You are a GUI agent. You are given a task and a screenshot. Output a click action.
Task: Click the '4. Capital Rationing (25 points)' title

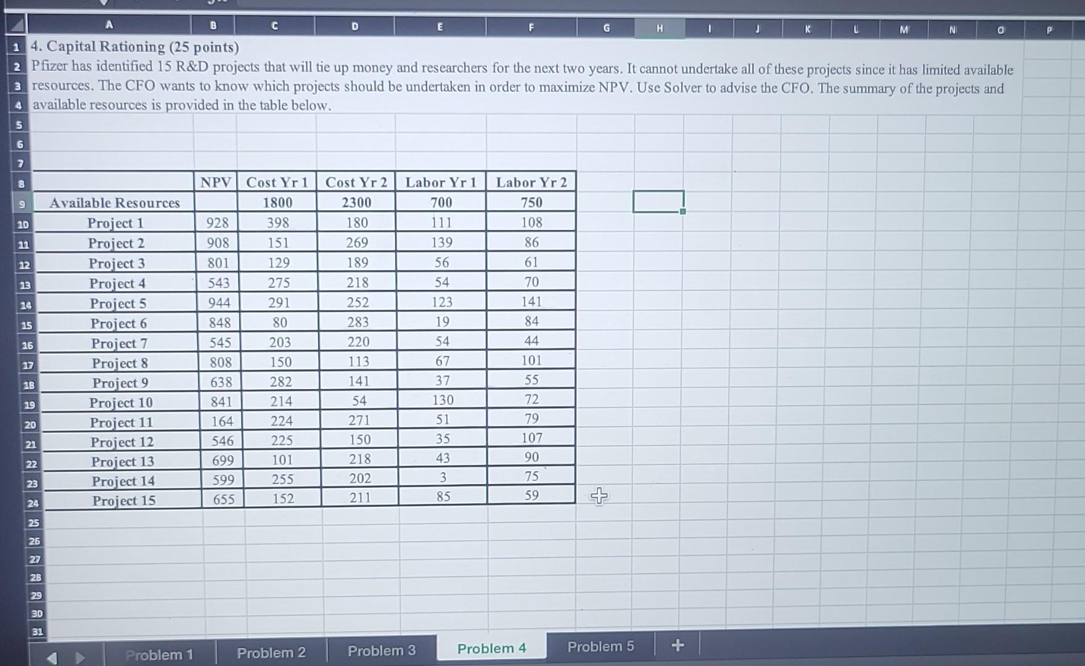pos(135,47)
